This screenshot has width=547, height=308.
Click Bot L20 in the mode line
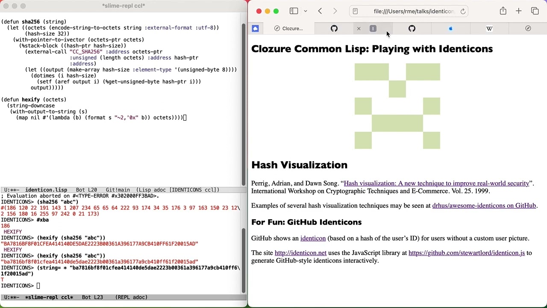(86, 190)
